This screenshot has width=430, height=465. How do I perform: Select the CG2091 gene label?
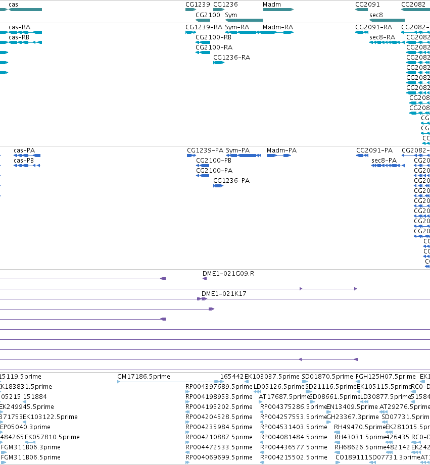(367, 5)
